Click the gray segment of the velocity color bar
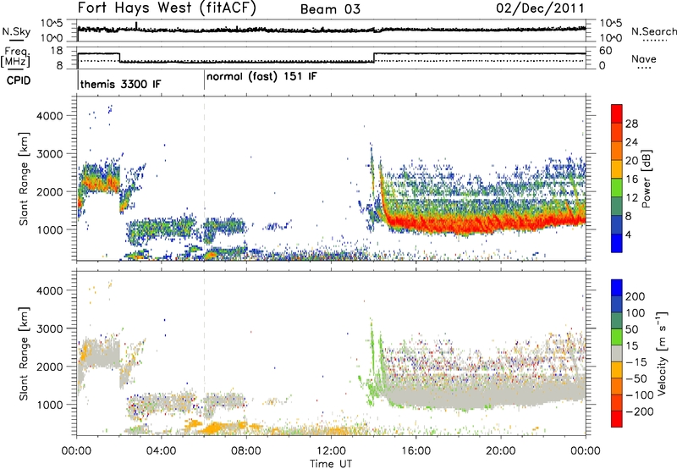The height and width of the screenshot is (469, 677). coord(617,354)
